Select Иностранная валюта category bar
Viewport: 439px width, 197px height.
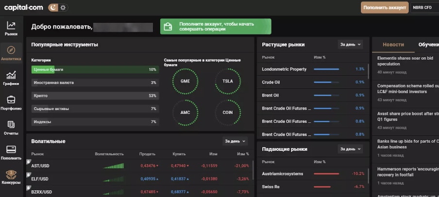(95, 82)
